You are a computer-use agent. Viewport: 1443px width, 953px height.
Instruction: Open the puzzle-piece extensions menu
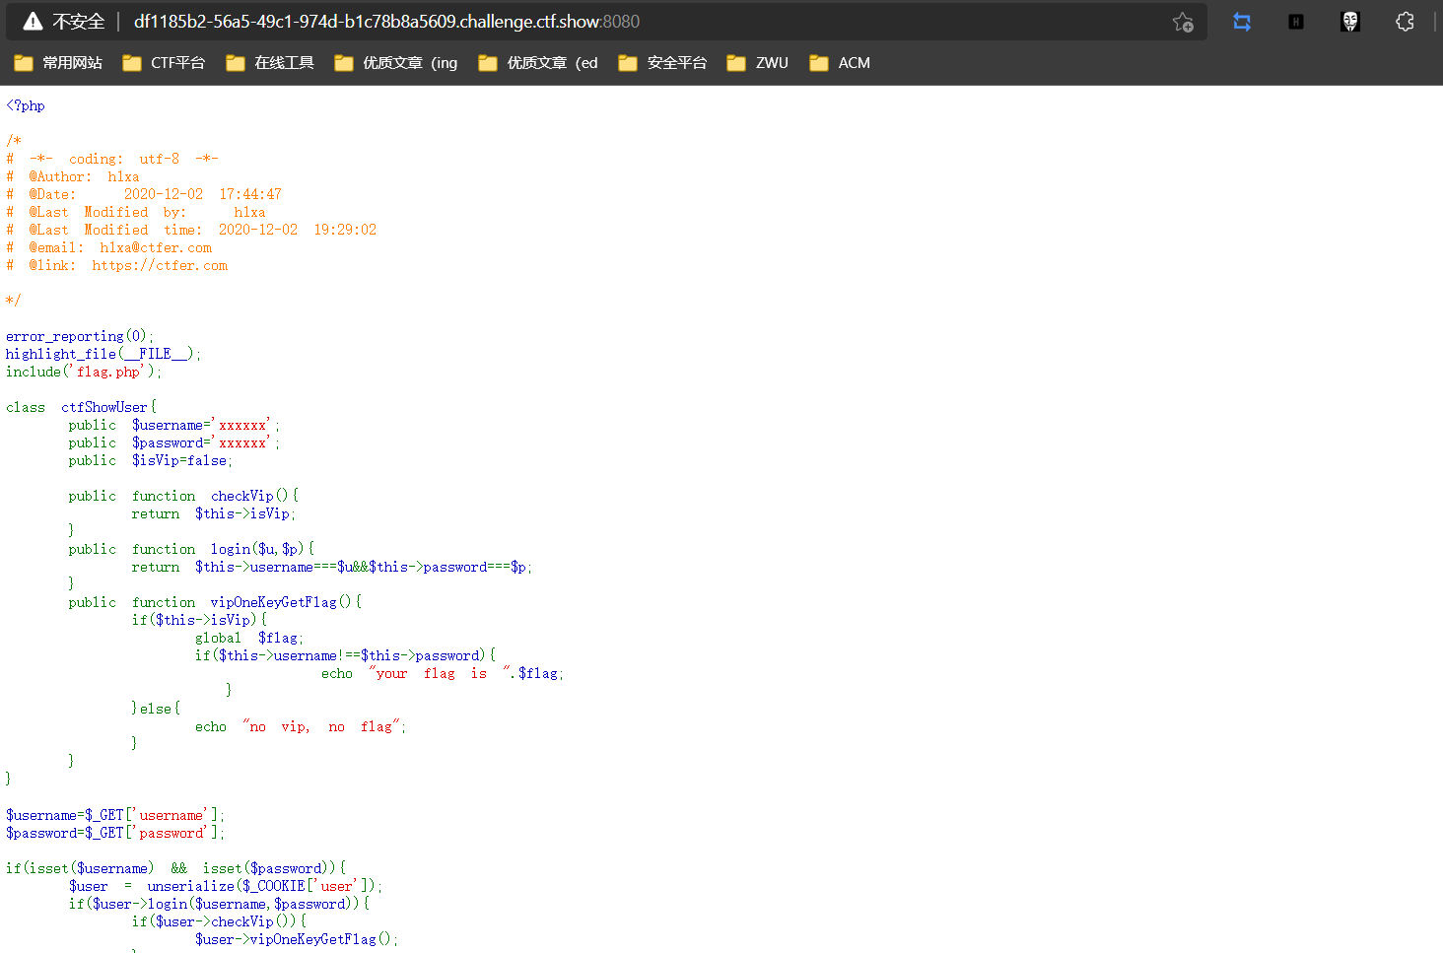1405,22
